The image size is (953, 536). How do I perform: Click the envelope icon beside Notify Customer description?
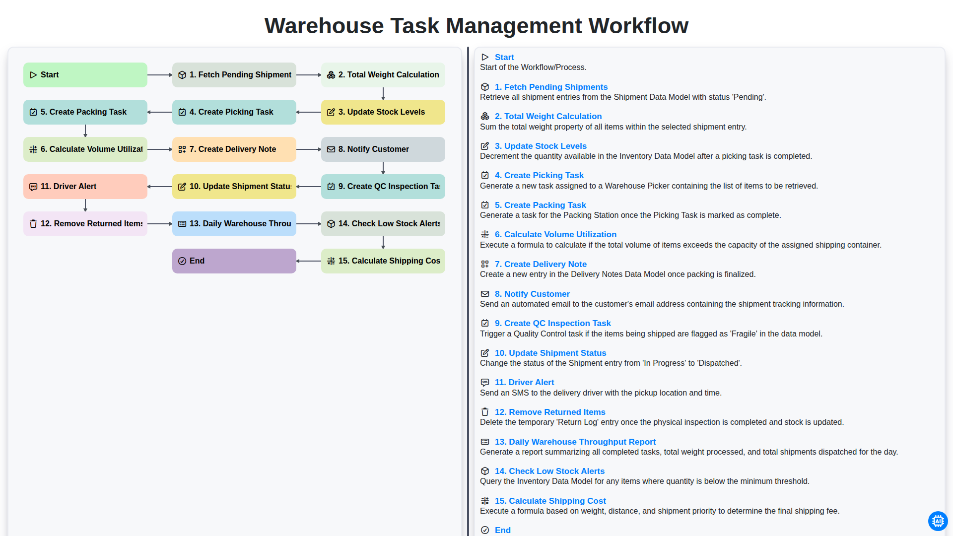tap(485, 294)
